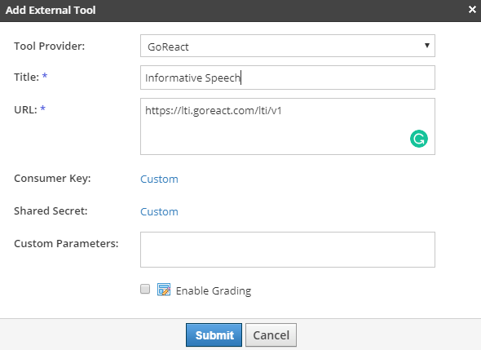This screenshot has width=481, height=350.
Task: Click the grading icon beside Enable Grading
Action: click(164, 290)
